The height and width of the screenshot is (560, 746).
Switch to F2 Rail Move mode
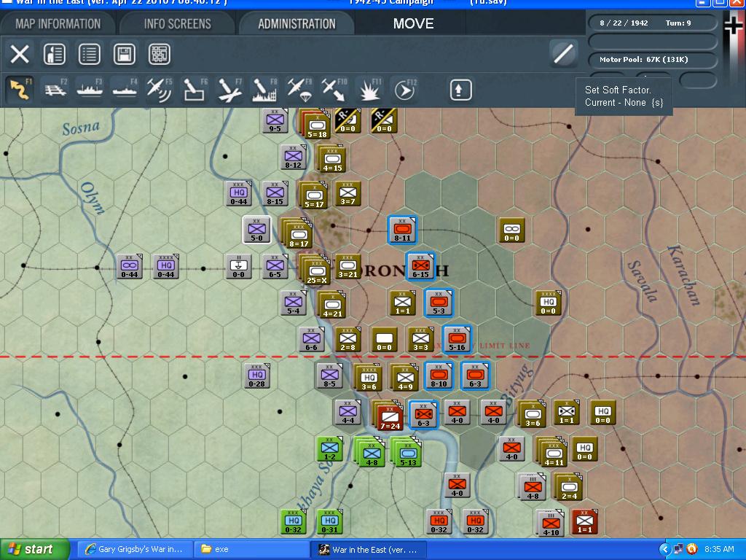click(x=55, y=89)
